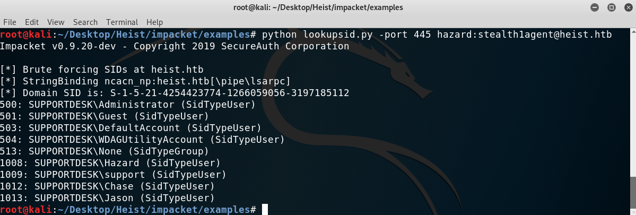Click the Domain SID output line
Screen dimensions: 636x215
tap(175, 93)
